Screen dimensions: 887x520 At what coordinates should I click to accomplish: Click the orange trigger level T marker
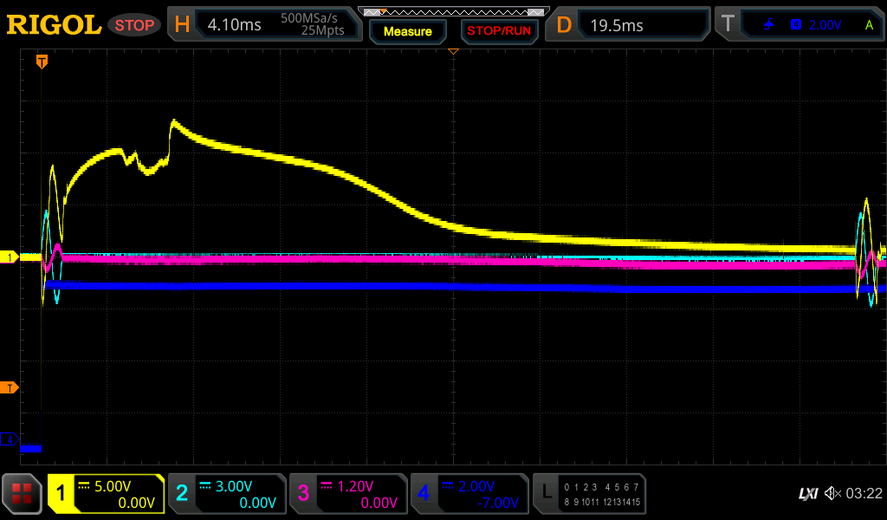10,387
